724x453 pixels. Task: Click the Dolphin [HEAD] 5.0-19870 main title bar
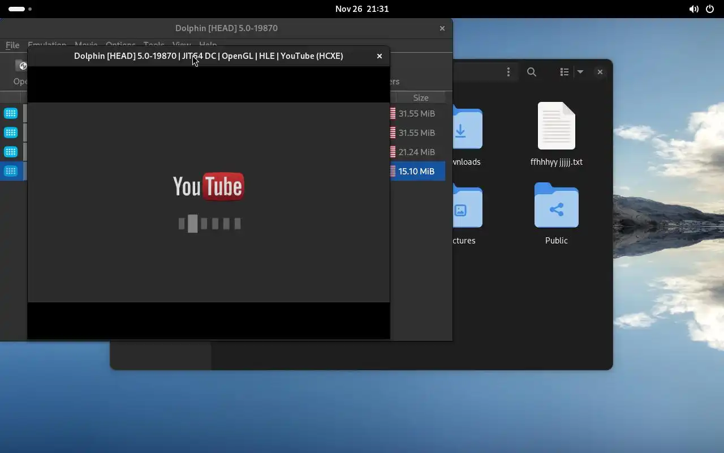(226, 28)
